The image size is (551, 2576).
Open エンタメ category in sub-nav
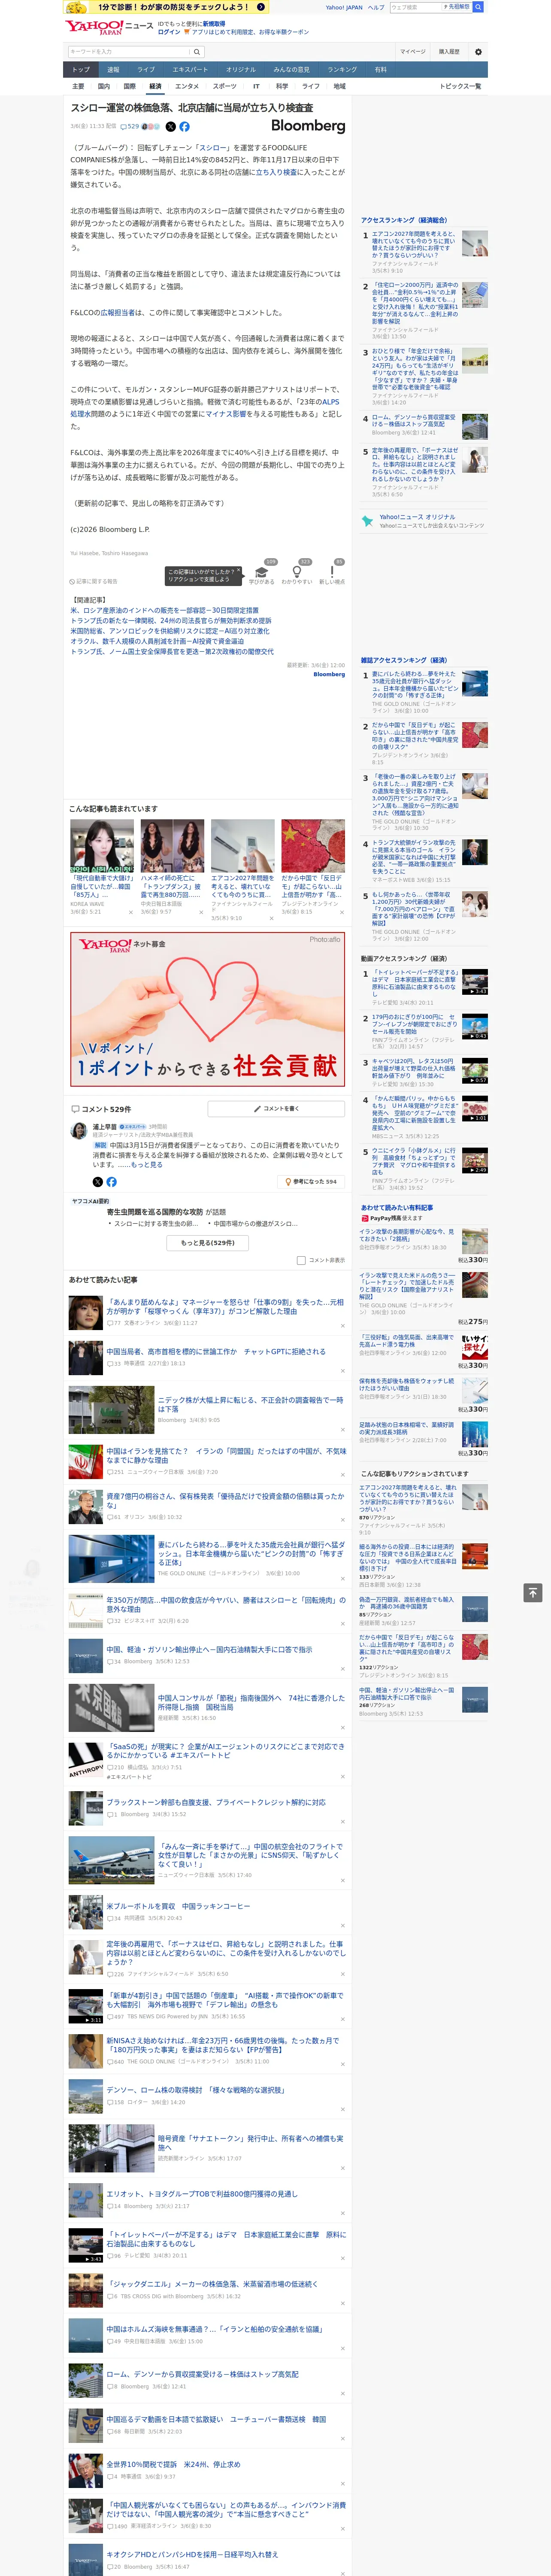tap(187, 86)
